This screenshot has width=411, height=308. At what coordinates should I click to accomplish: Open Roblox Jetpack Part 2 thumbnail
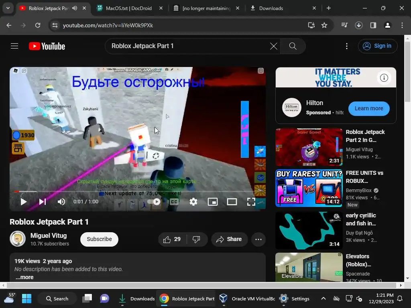tap(309, 147)
